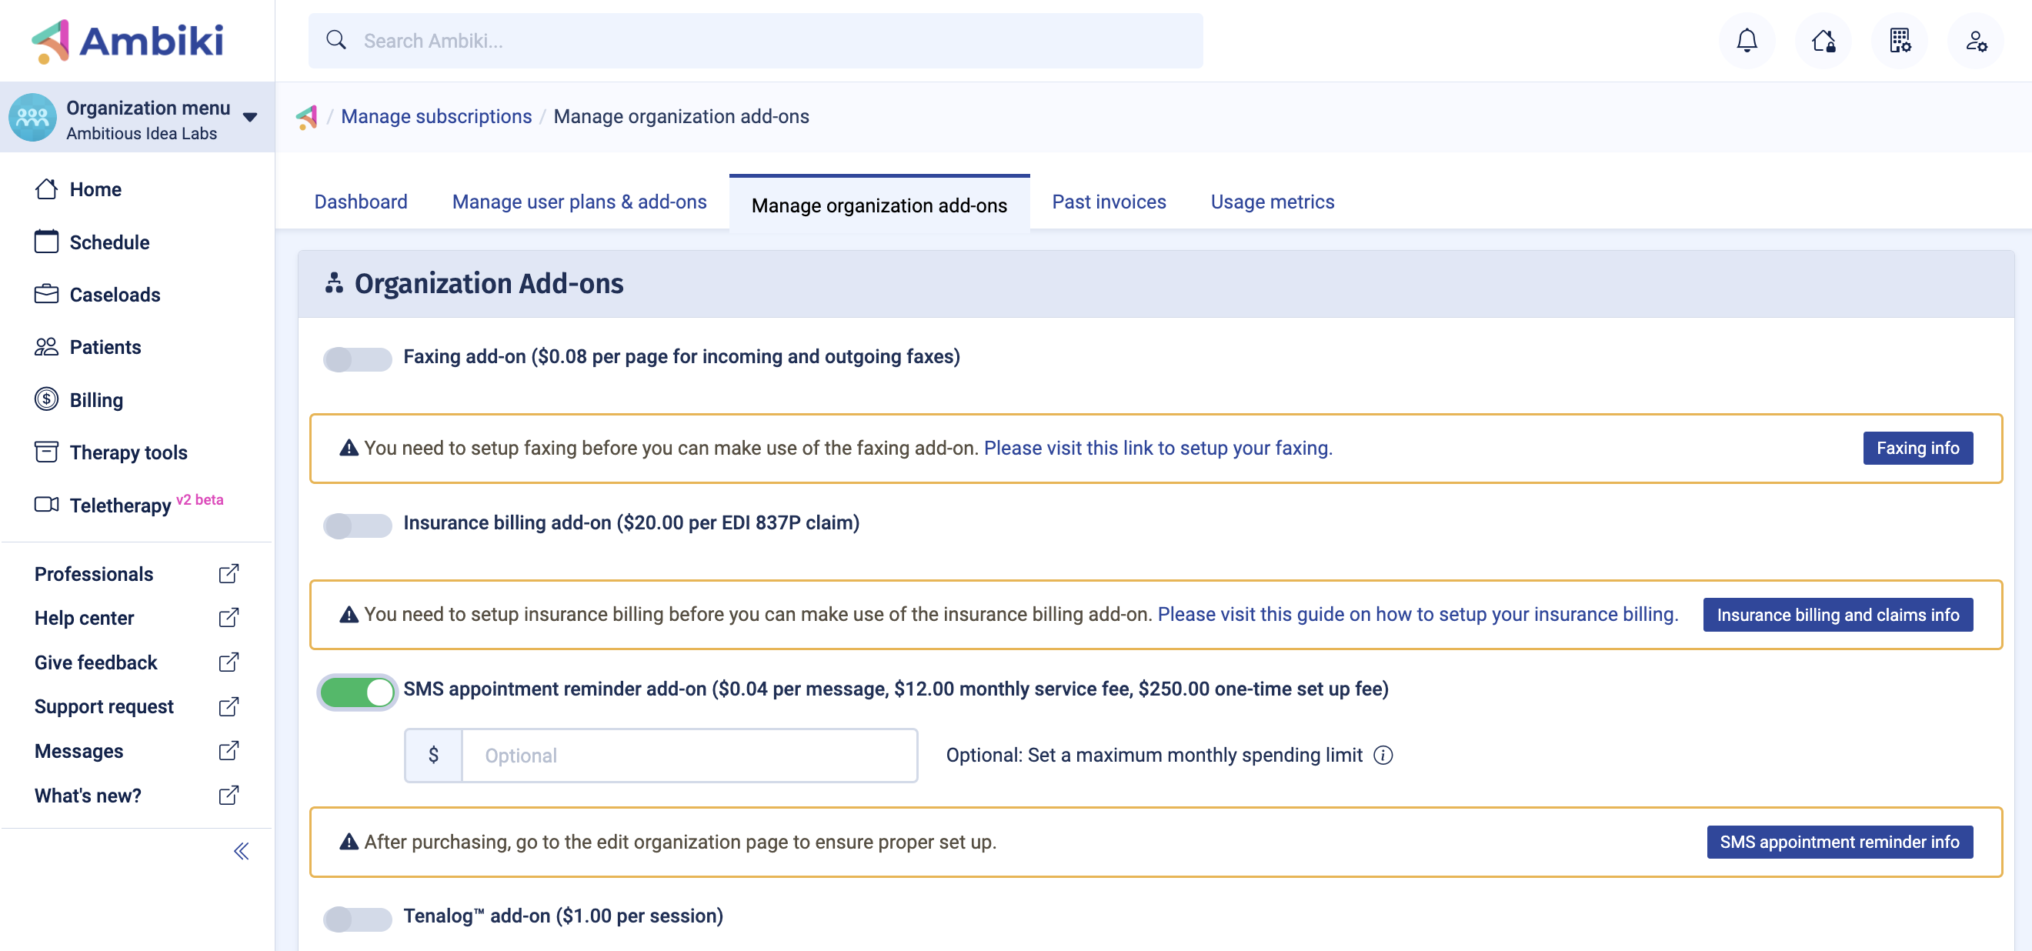This screenshot has width=2032, height=951.
Task: Click the house-with-lock icon in the header
Action: pyautogui.click(x=1823, y=40)
